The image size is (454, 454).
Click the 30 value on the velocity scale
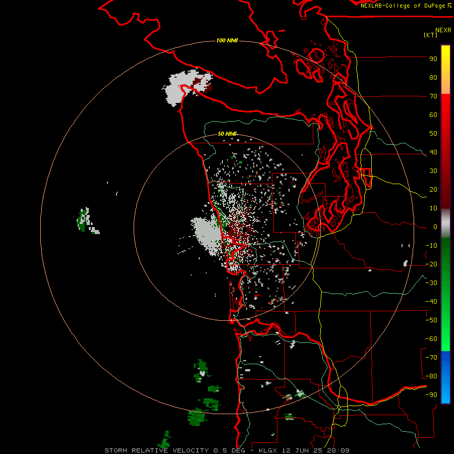(x=433, y=171)
